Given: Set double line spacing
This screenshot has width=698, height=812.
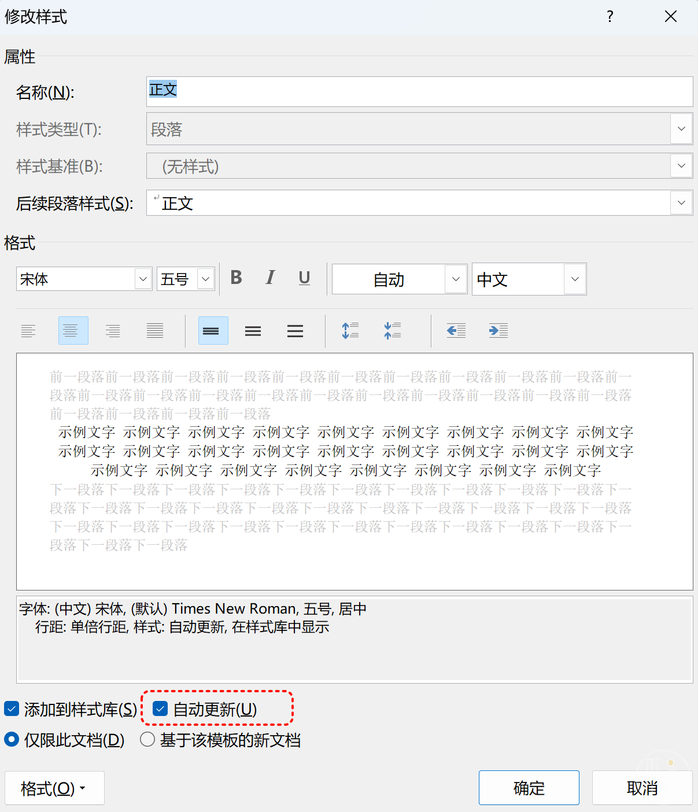Looking at the screenshot, I should click(x=295, y=331).
